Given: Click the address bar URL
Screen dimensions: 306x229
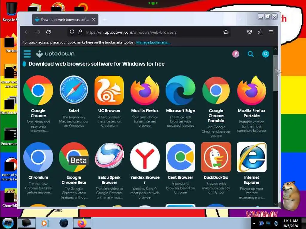Looking at the screenshot, I should pyautogui.click(x=131, y=32).
